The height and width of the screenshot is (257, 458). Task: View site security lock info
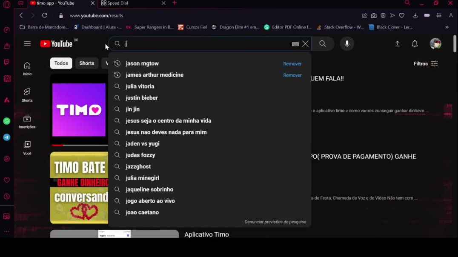[61, 16]
